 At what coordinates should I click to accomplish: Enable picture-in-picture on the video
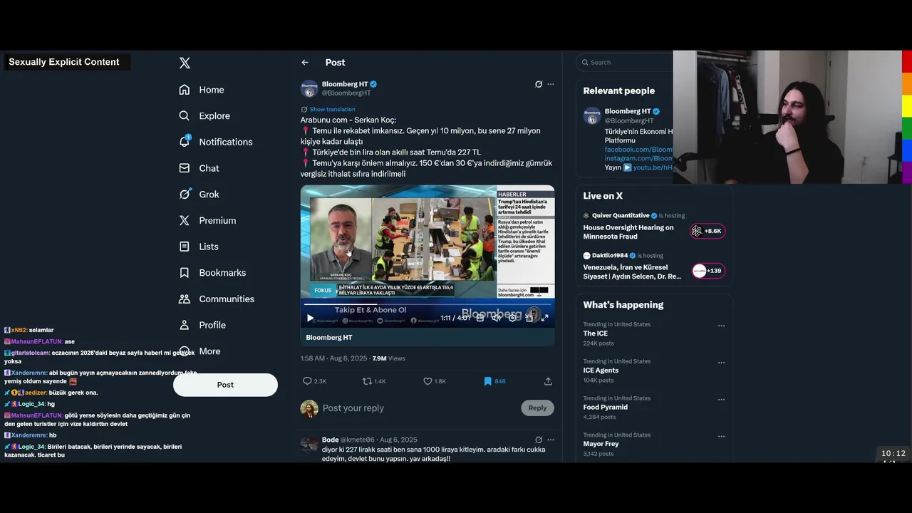(x=529, y=318)
